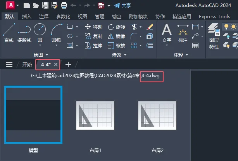Select the hatch fill tool
Screen dimensions: 238x161
click(x=70, y=45)
